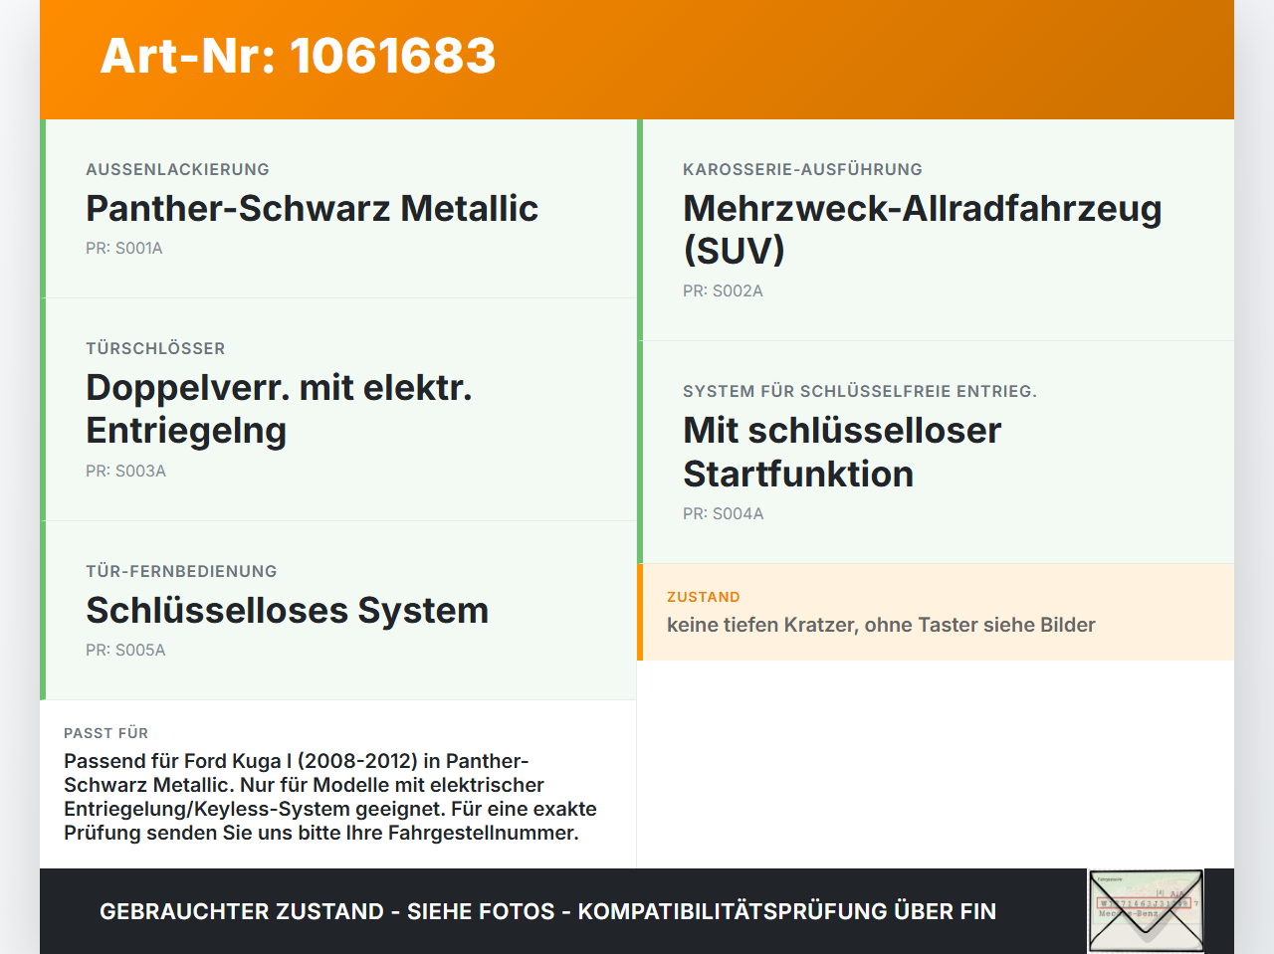Image resolution: width=1274 pixels, height=954 pixels.
Task: Click the AUSSENLACKIERUNG label
Action: tap(177, 169)
